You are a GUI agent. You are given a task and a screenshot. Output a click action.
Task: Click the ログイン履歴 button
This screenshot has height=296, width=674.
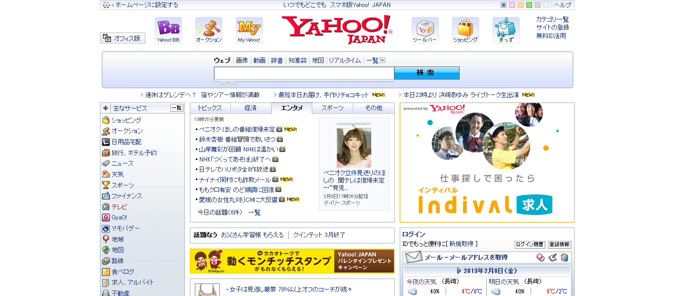click(530, 244)
